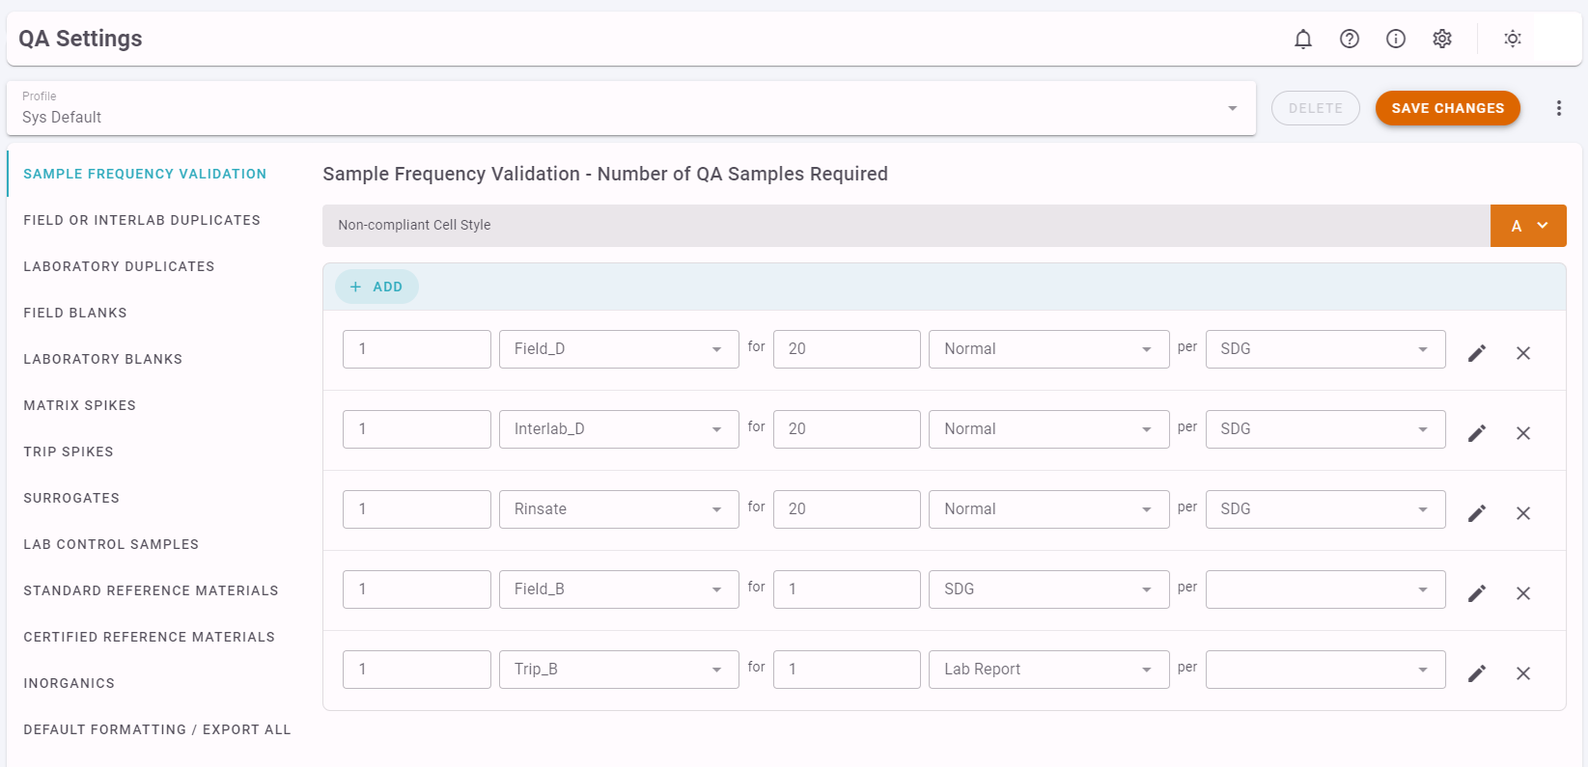Click the 'for 20' field in Interlab_D row
Image resolution: width=1588 pixels, height=767 pixels.
tap(847, 429)
